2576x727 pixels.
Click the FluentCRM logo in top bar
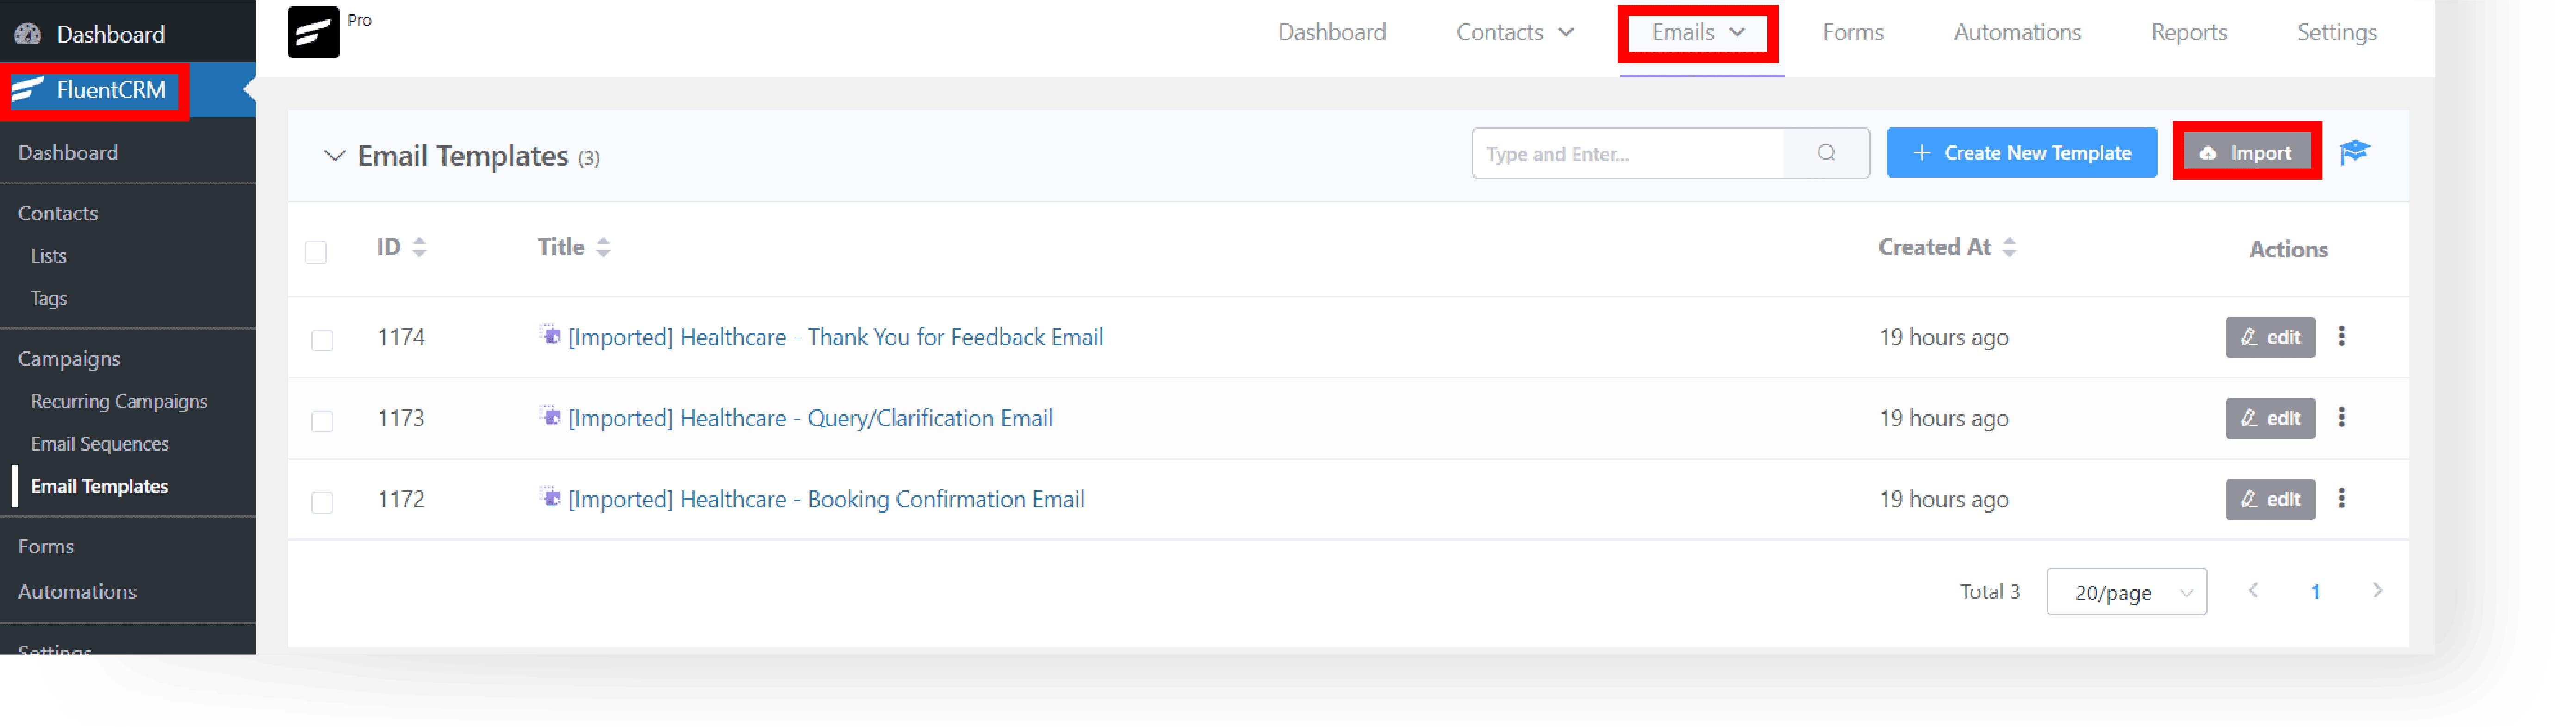tap(313, 32)
